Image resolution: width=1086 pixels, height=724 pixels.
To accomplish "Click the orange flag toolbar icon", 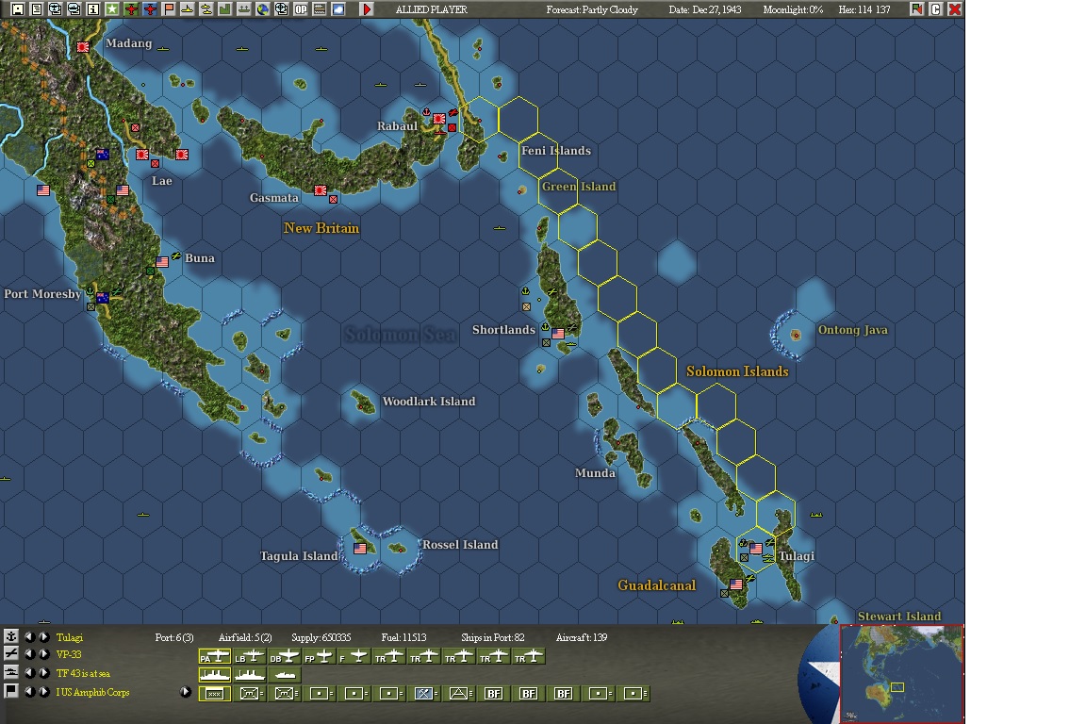I will pyautogui.click(x=169, y=9).
